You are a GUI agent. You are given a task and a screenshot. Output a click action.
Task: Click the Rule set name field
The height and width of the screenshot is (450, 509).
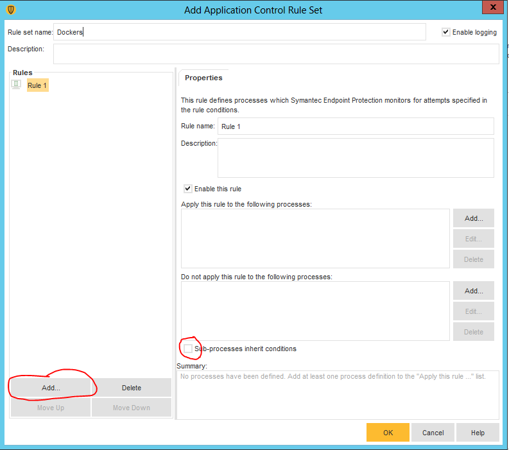[x=239, y=32]
